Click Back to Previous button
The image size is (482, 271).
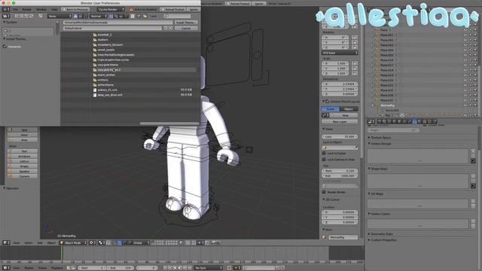75,10
